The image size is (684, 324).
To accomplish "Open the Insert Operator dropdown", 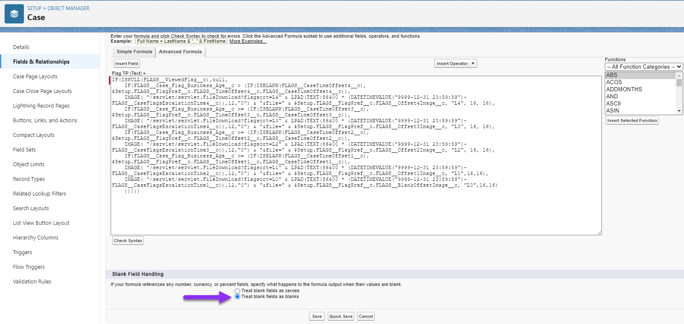I will tap(456, 64).
